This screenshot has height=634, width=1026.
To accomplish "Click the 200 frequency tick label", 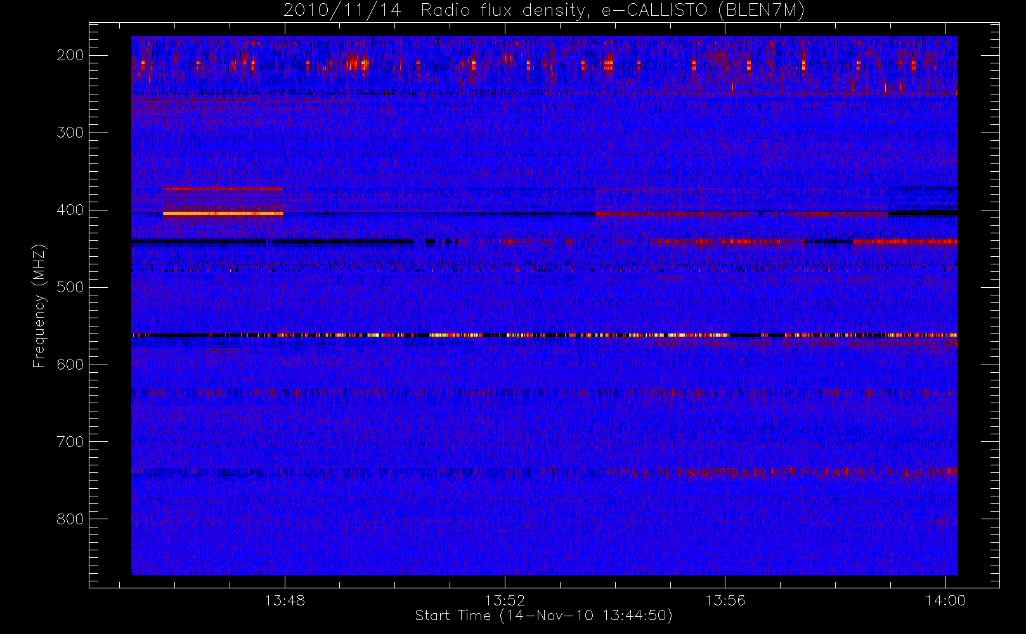I will [70, 55].
